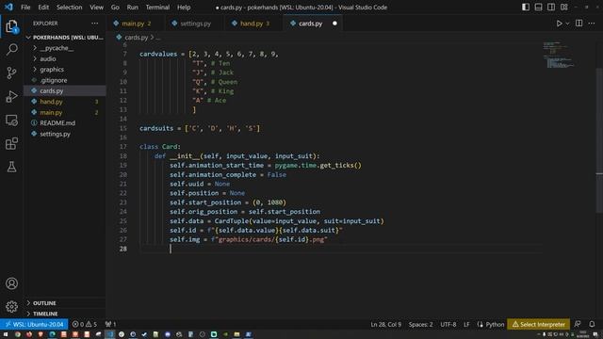Open the Search view in activity bar
The width and height of the screenshot is (603, 339).
pos(11,49)
